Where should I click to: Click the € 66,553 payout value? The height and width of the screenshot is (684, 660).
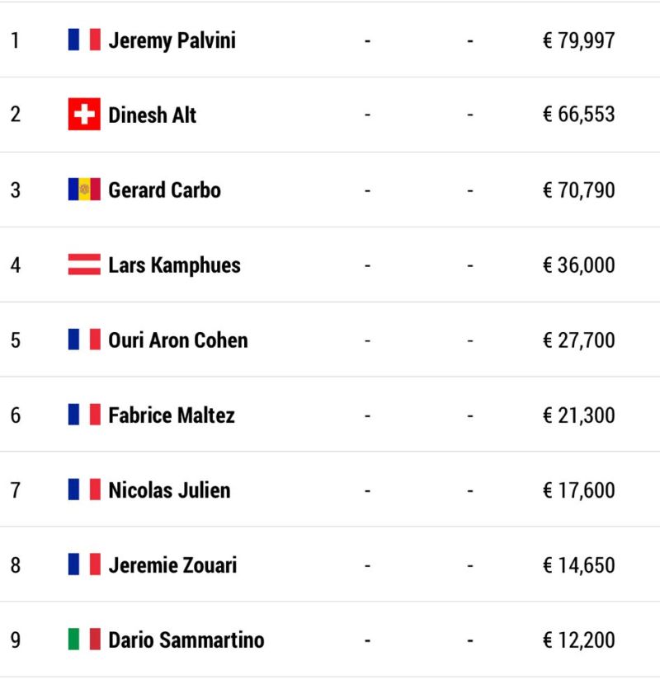pos(579,115)
